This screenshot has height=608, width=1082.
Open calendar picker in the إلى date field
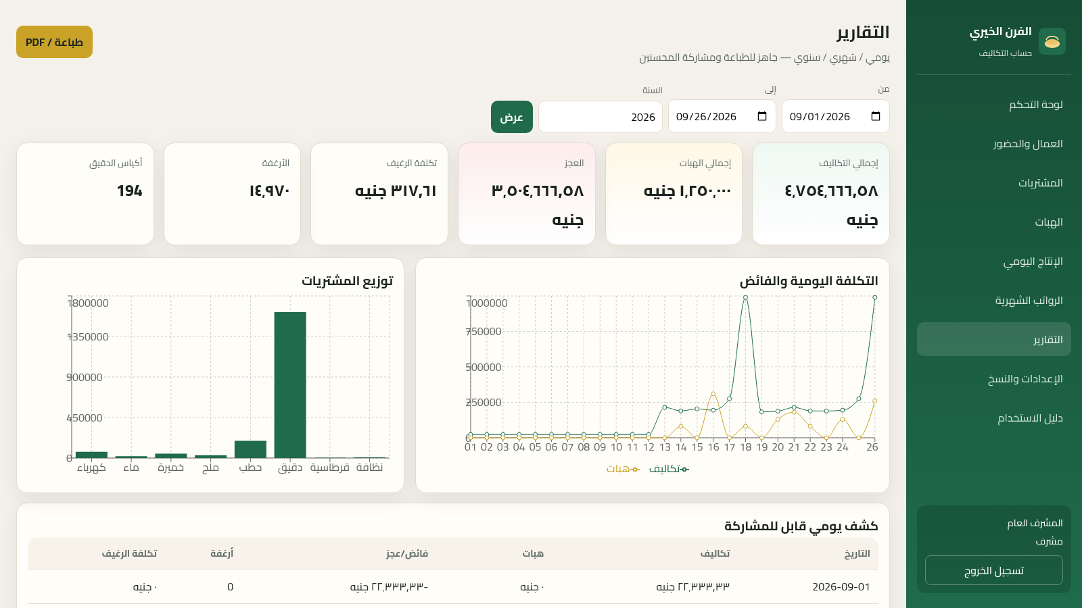point(762,116)
